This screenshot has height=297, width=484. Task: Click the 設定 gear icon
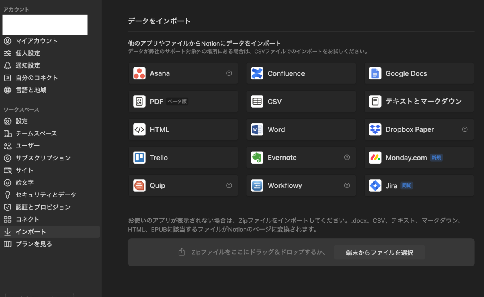8,121
